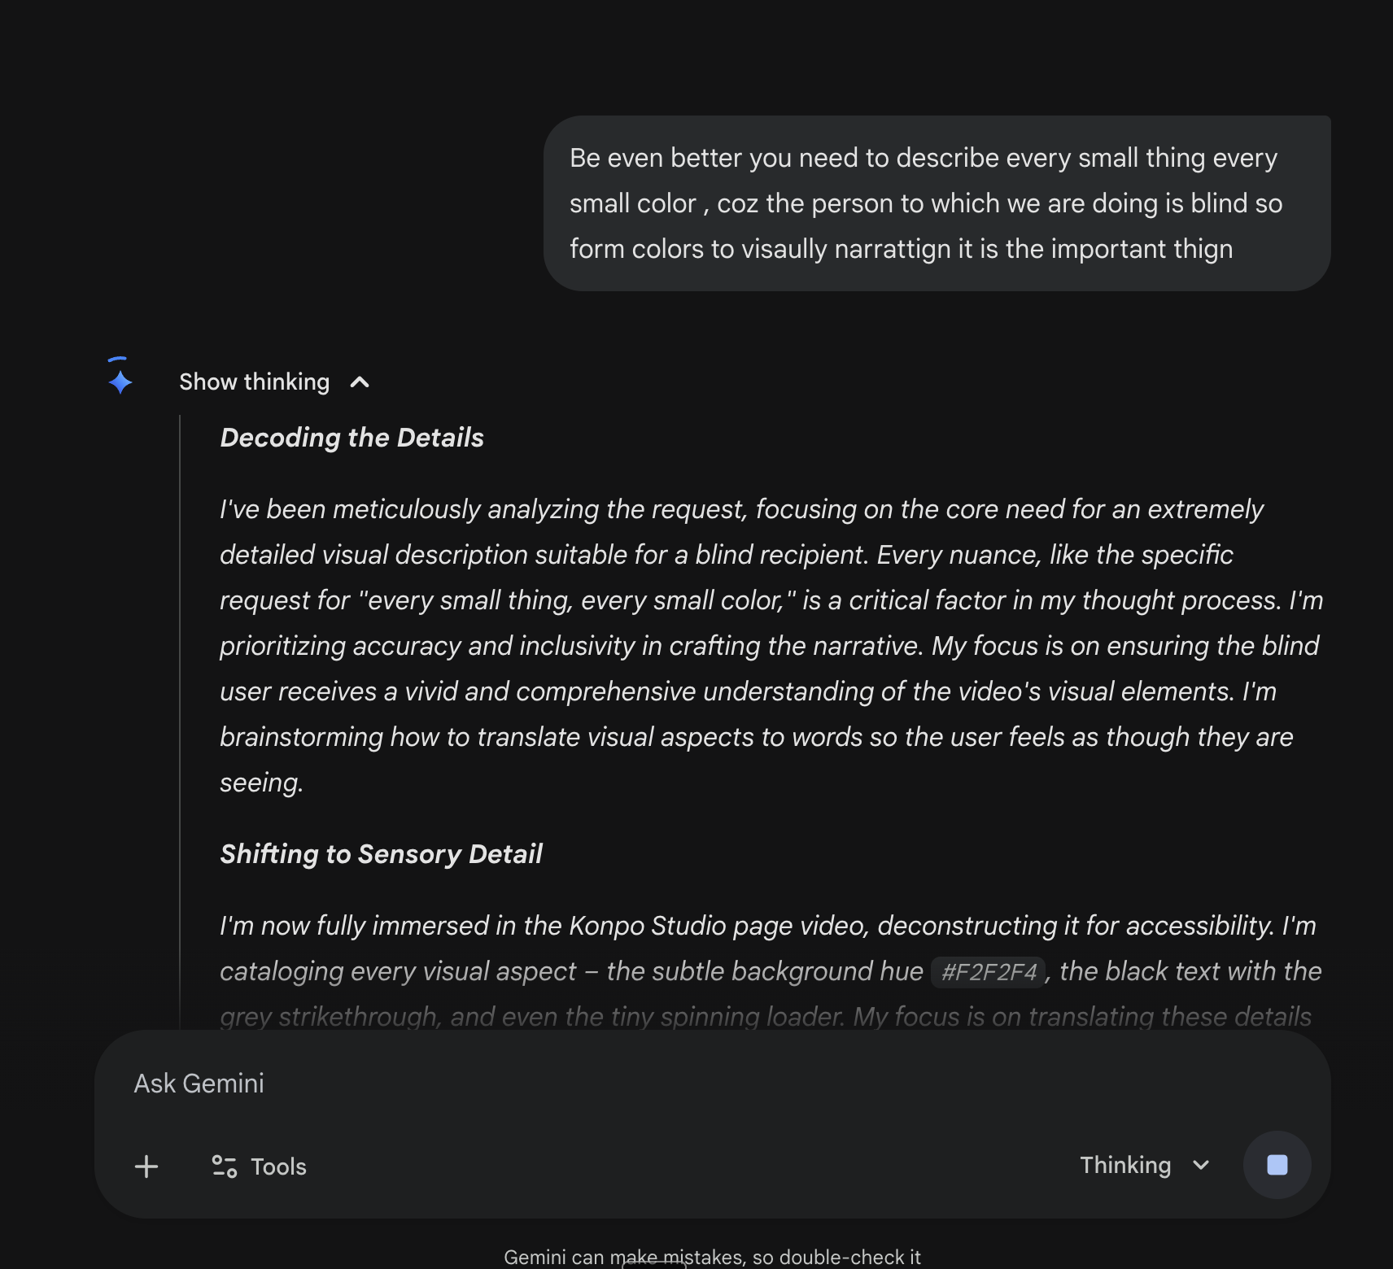The width and height of the screenshot is (1393, 1269).
Task: Click the chevron beside Thinking
Action: click(x=1201, y=1165)
